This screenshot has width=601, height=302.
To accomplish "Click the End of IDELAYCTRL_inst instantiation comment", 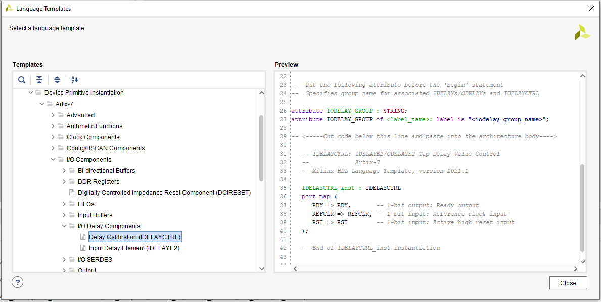I will pyautogui.click(x=371, y=248).
